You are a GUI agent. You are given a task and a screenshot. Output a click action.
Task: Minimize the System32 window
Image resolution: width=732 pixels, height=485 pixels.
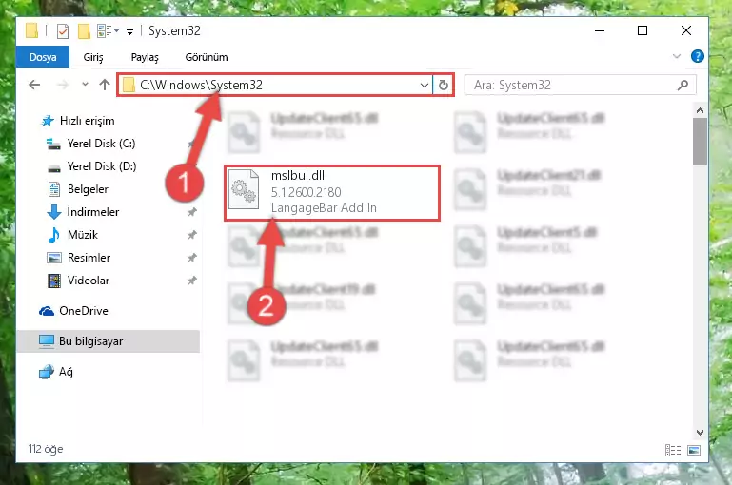(x=600, y=30)
